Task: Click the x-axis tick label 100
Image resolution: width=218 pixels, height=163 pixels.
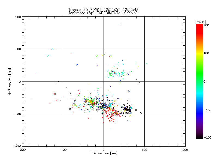Action: coord(144,150)
